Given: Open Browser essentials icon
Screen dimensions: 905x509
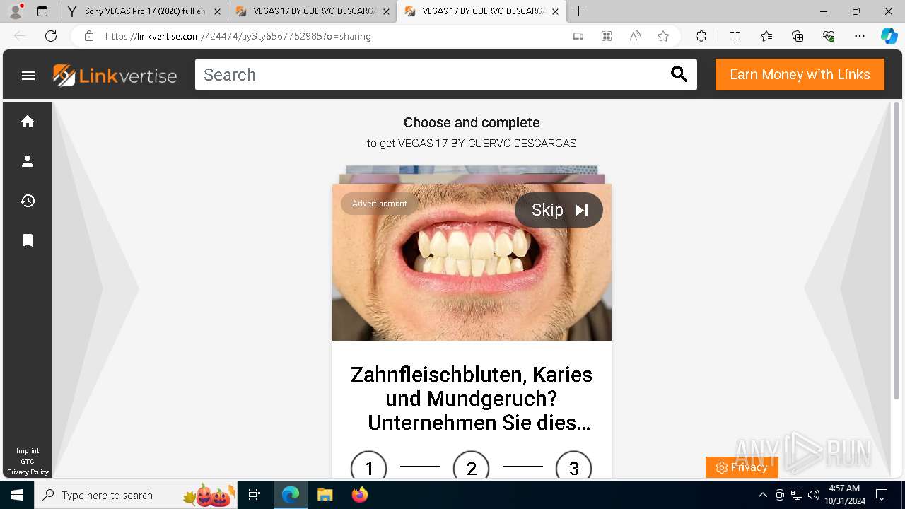Looking at the screenshot, I should [x=829, y=36].
